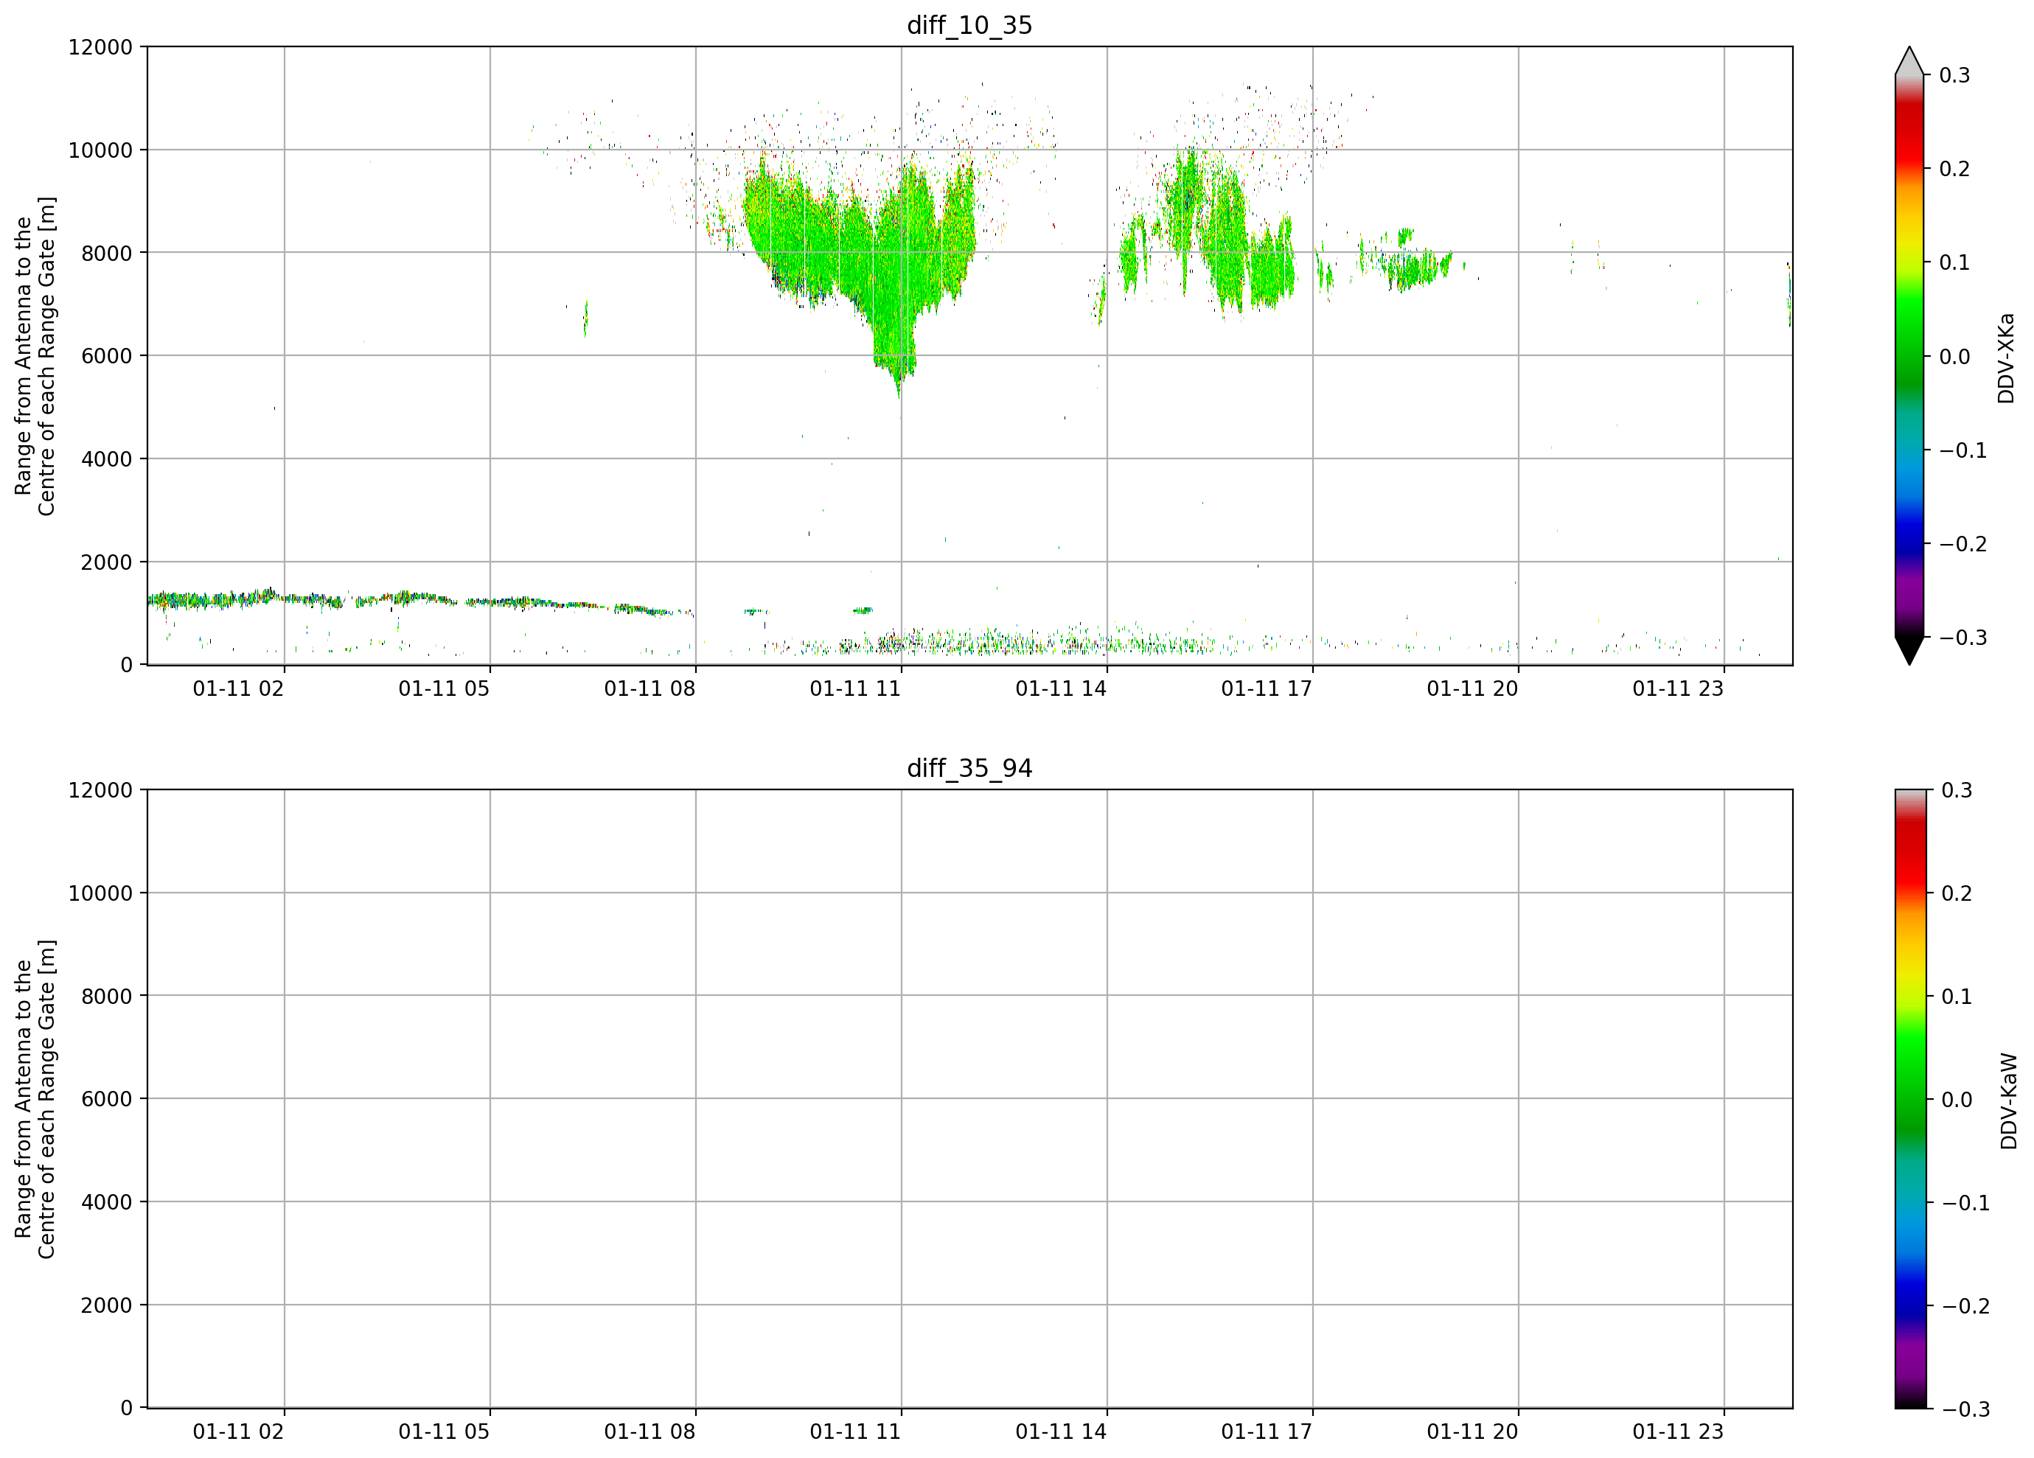Click the "−0.1" tick on DDV-KaW colorbar
2034x1458 pixels.
1966,1204
